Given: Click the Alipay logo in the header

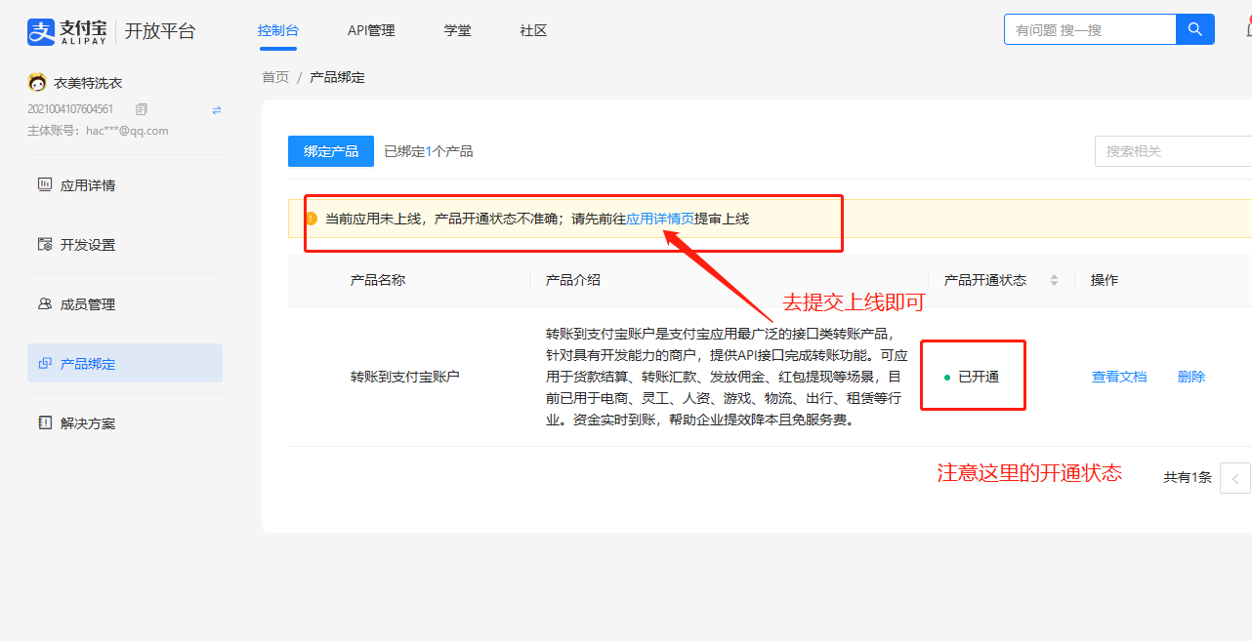Looking at the screenshot, I should coord(68,31).
